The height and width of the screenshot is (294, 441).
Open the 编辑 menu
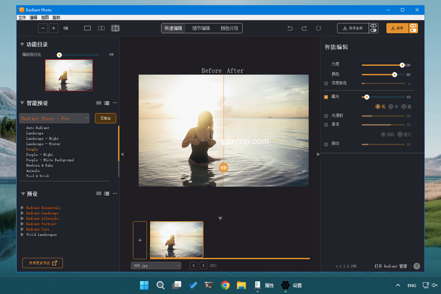(x=34, y=18)
